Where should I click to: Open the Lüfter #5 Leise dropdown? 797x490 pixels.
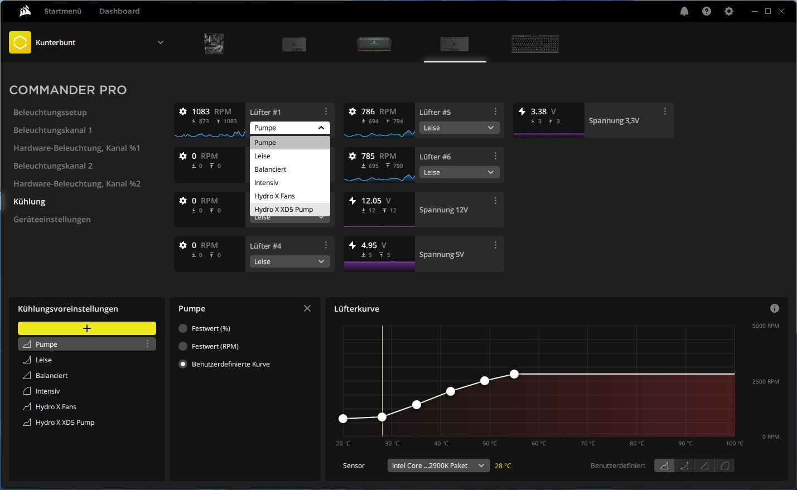click(460, 128)
